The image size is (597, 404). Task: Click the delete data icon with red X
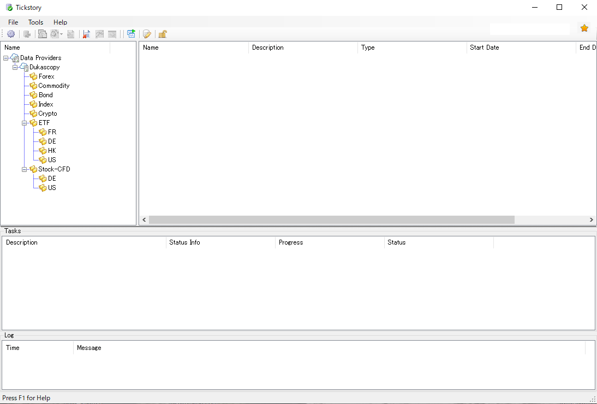(x=86, y=34)
